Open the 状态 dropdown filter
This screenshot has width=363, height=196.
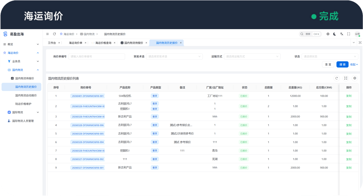(x=330, y=56)
